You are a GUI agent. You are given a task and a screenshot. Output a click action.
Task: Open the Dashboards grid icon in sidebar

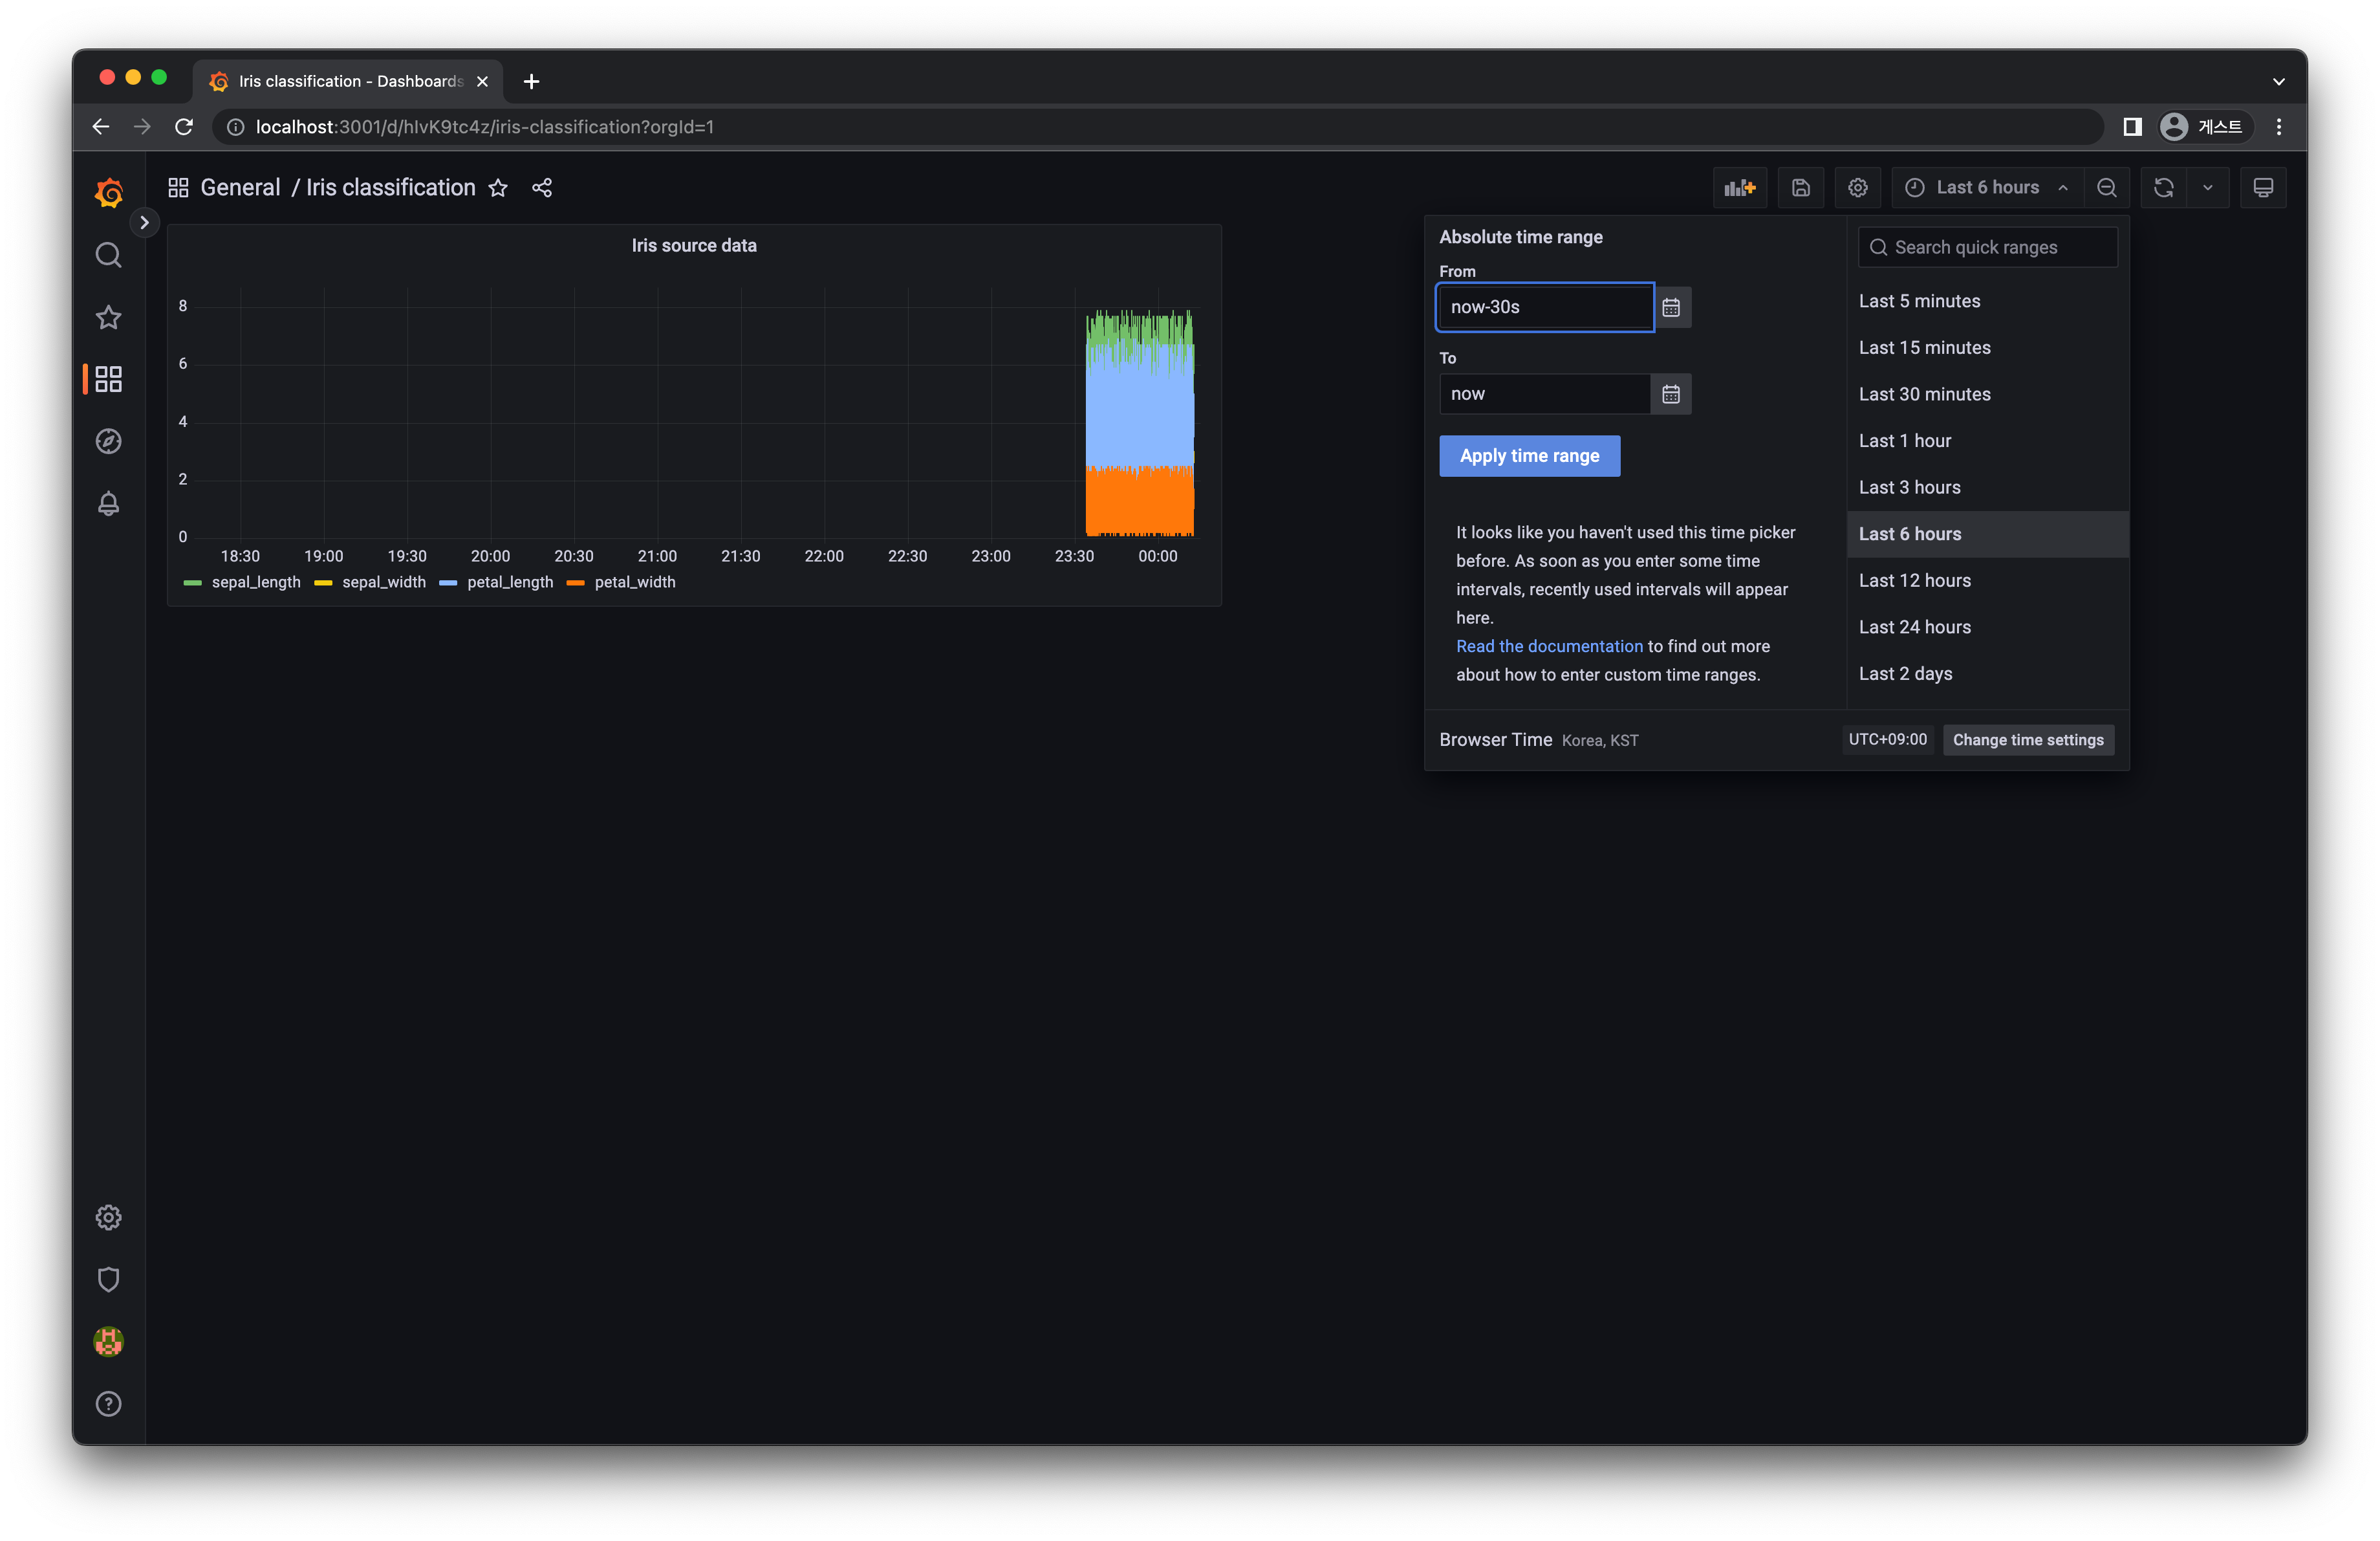109,379
